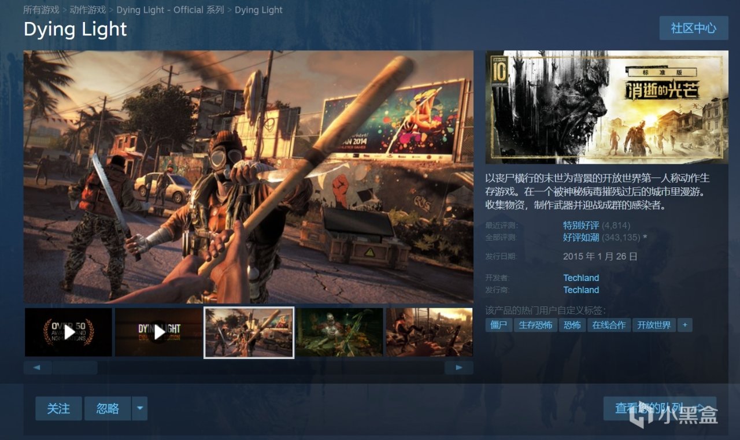This screenshot has height=440, width=740.
Task: Open the 社区中心 community hub
Action: 693,28
